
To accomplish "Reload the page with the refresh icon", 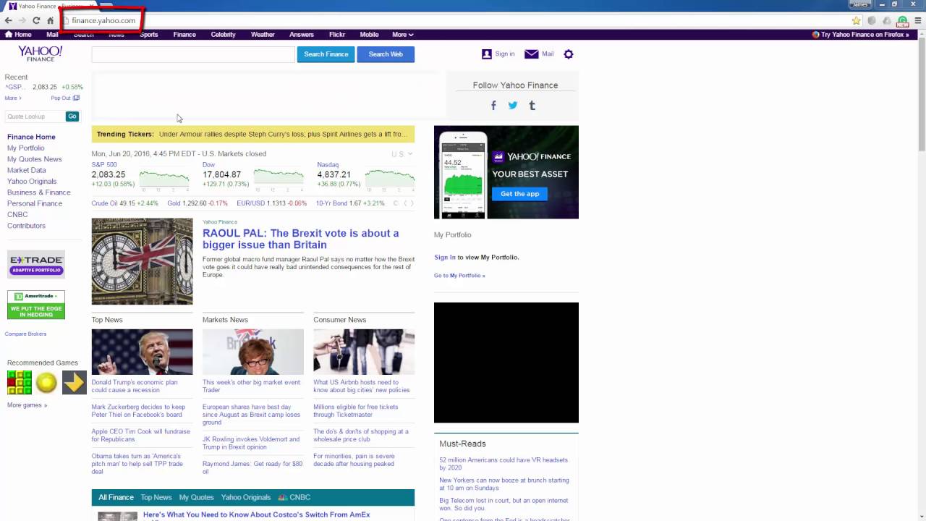I will [36, 20].
